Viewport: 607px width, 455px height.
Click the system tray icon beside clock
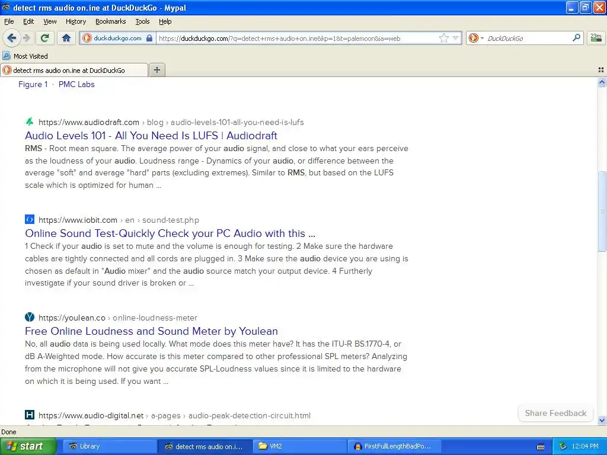pos(563,446)
